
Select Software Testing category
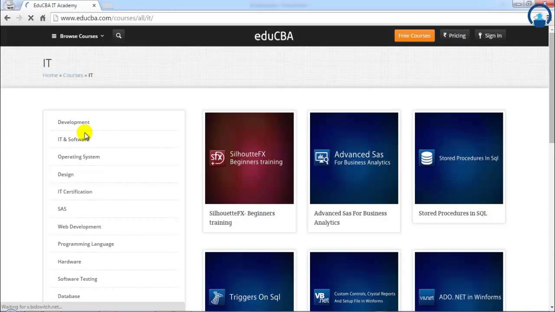(x=77, y=279)
